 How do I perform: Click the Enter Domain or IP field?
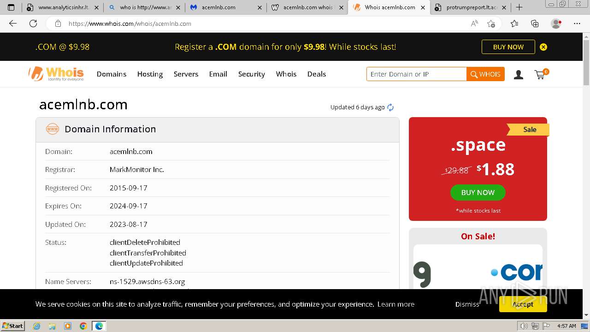point(417,74)
